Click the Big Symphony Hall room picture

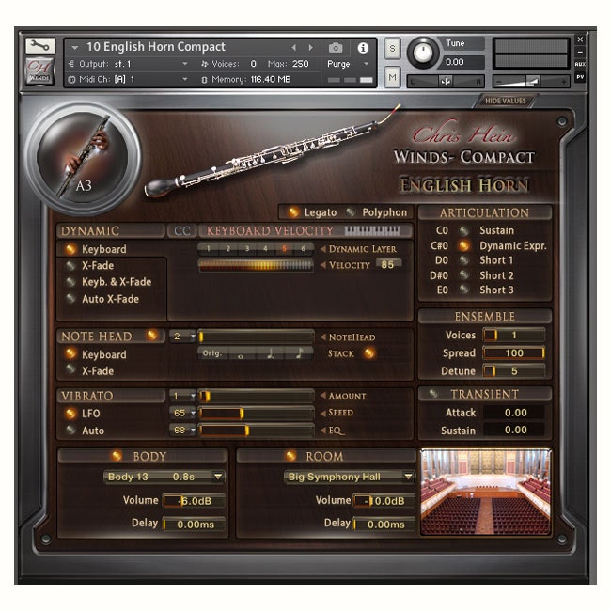(485, 492)
